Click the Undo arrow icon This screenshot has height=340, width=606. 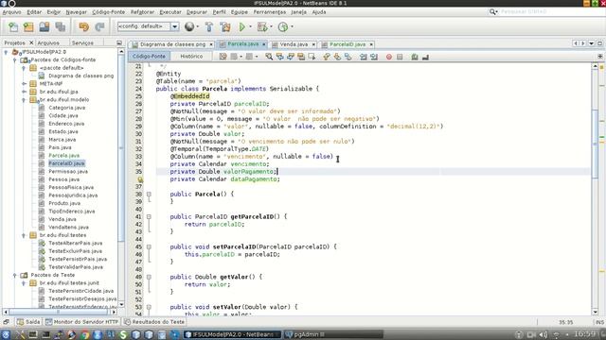83,26
